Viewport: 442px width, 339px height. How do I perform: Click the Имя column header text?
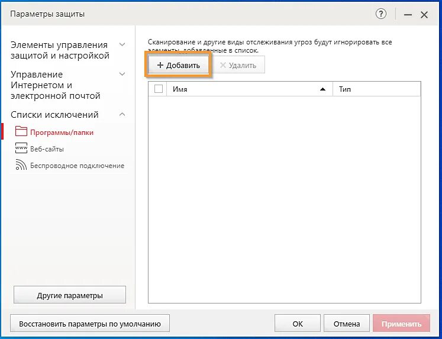[180, 89]
